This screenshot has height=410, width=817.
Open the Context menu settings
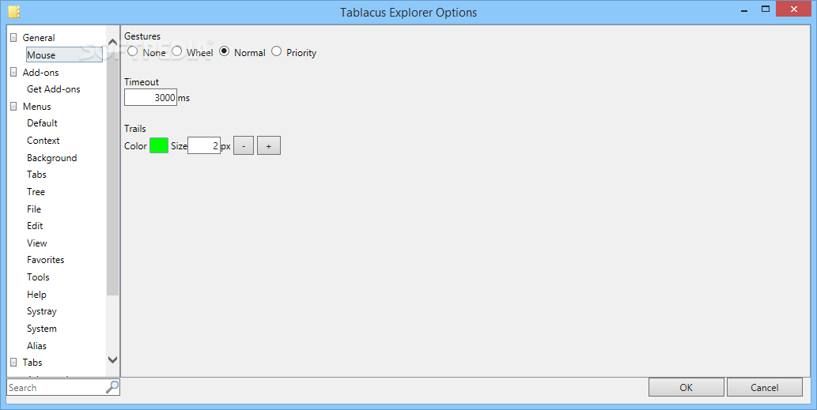(43, 141)
